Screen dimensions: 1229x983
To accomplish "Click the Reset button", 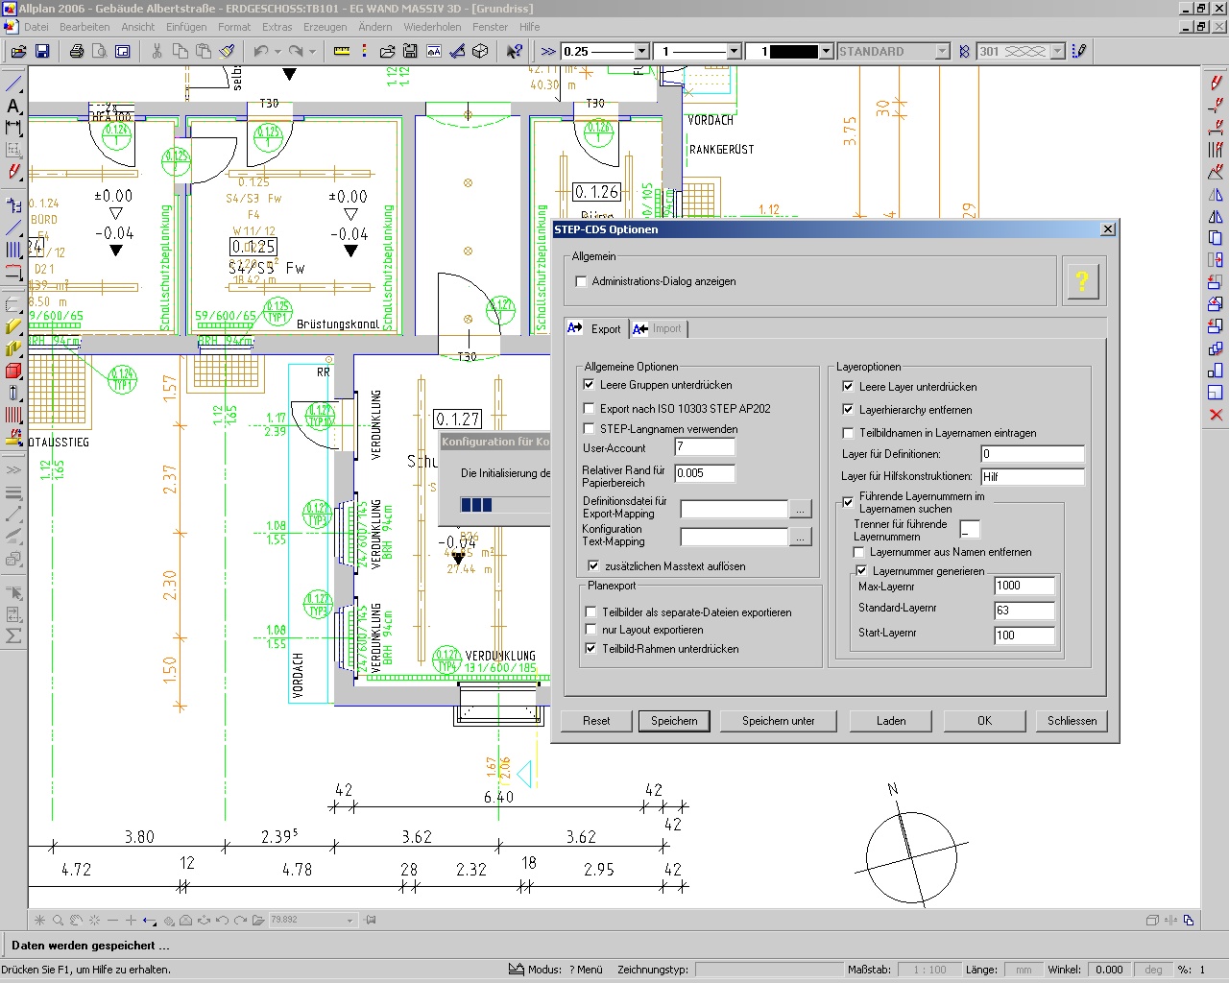I will pos(596,721).
